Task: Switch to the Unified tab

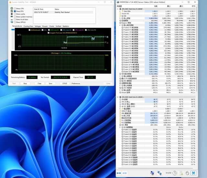Action: (59, 26)
